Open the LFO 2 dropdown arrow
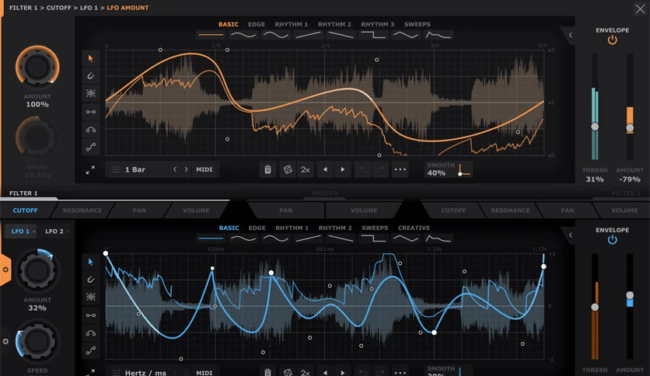This screenshot has height=376, width=650. point(68,232)
